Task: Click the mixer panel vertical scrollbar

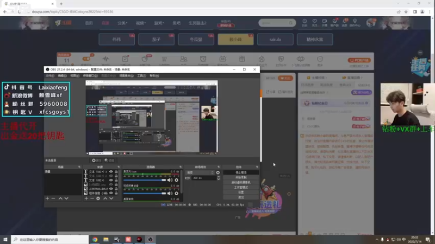Action: point(181,181)
